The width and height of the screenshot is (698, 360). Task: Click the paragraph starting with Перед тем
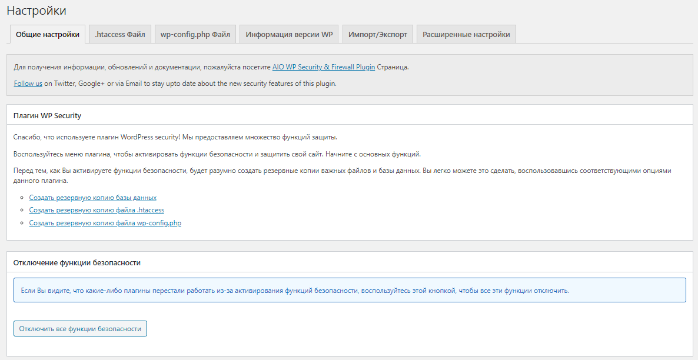(x=341, y=171)
